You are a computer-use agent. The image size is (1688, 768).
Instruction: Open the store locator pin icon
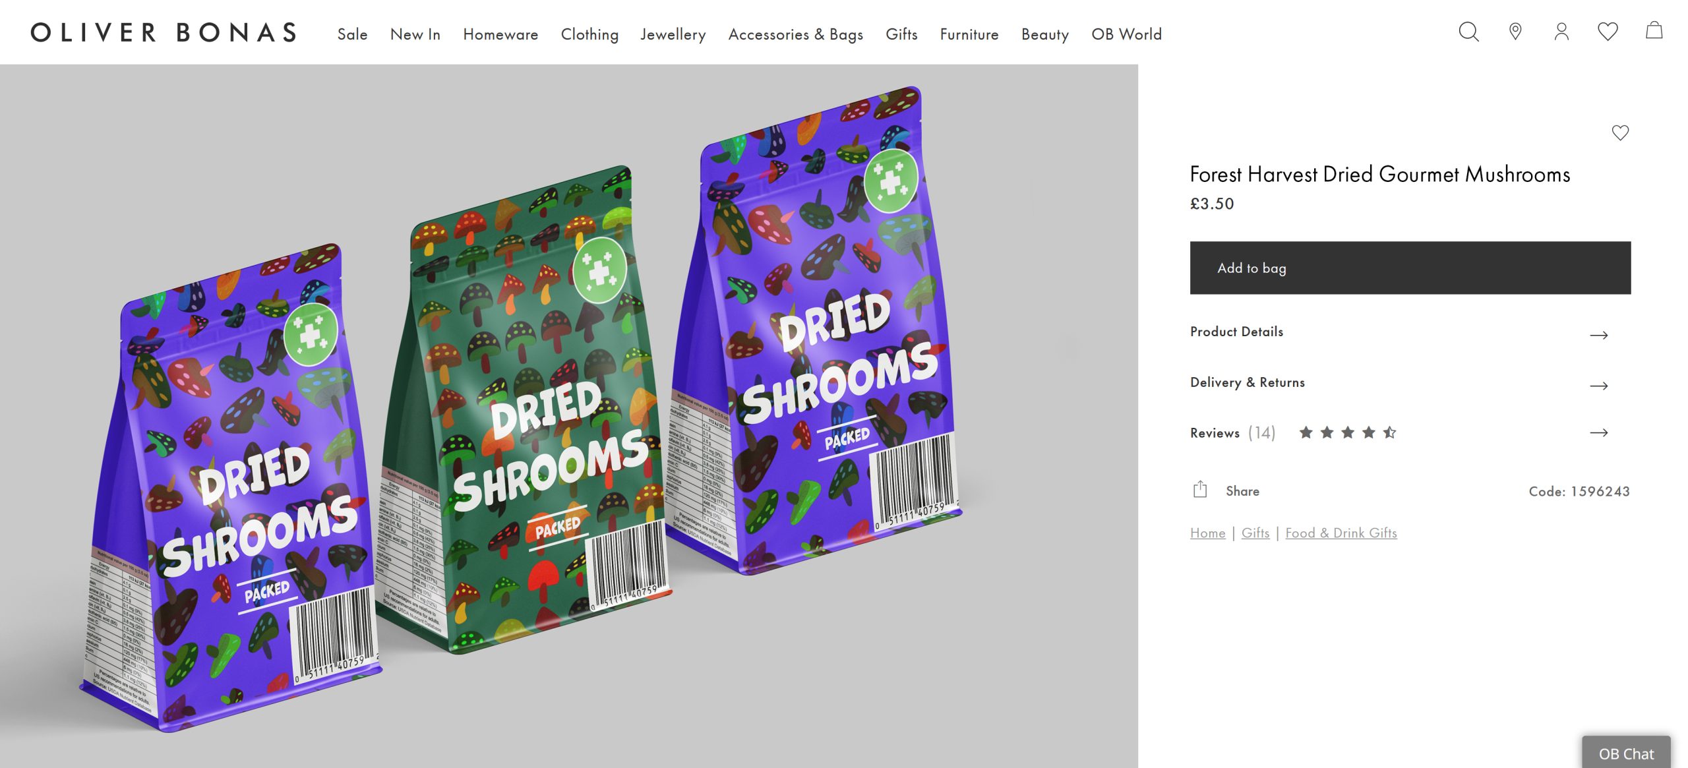(x=1515, y=32)
